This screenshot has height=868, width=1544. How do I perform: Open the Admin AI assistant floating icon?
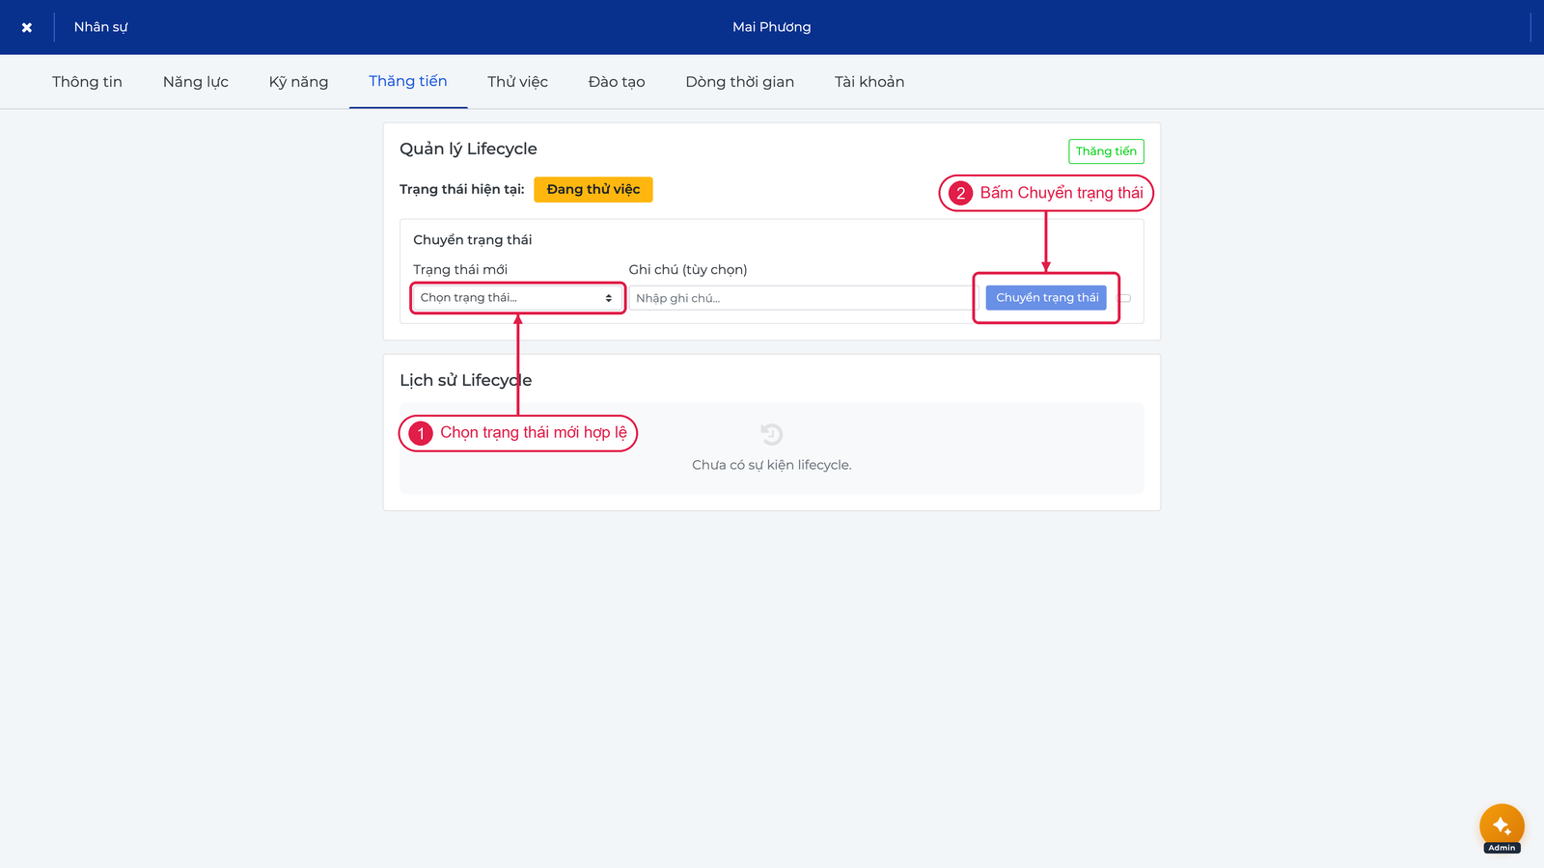[1502, 827]
